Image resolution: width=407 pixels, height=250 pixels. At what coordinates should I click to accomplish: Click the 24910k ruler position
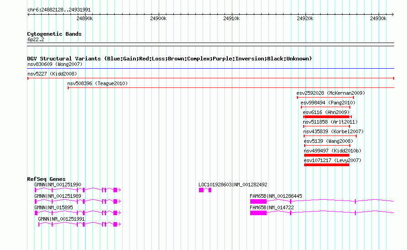pos(231,18)
